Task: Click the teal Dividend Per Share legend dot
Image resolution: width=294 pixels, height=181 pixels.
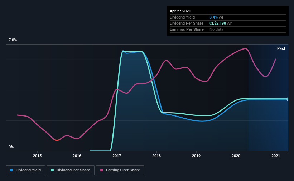Action: [x=52, y=170]
